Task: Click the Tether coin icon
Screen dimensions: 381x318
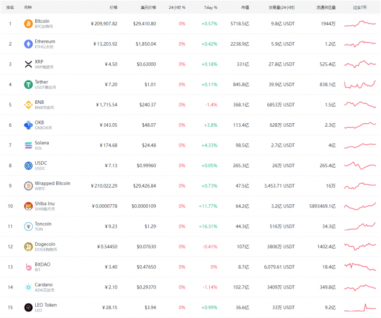Action: point(29,84)
